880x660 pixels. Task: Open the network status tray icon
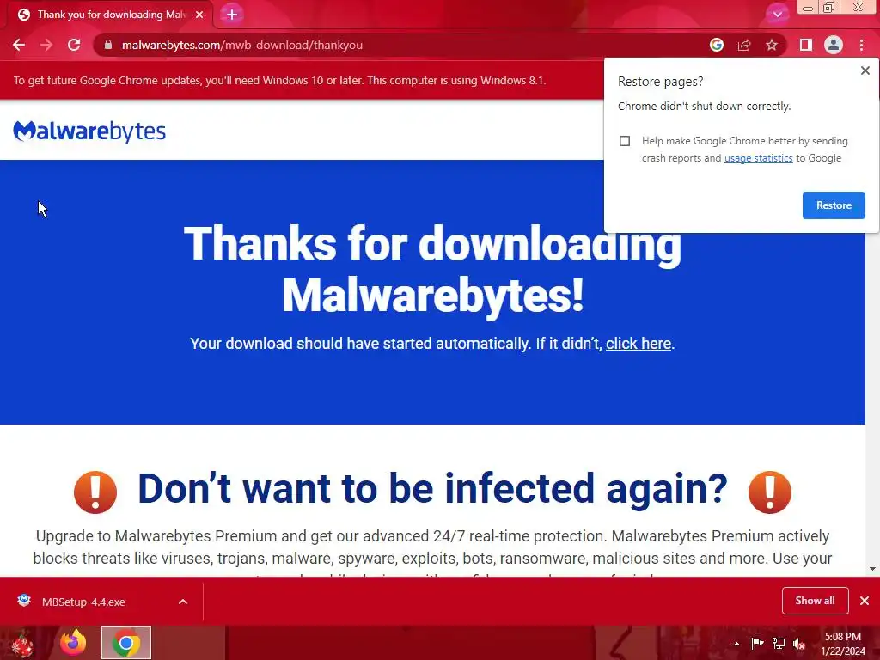coord(779,644)
